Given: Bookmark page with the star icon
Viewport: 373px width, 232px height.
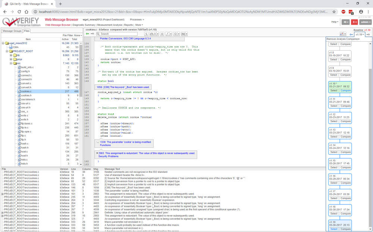Looking at the screenshot, I should [x=334, y=12].
